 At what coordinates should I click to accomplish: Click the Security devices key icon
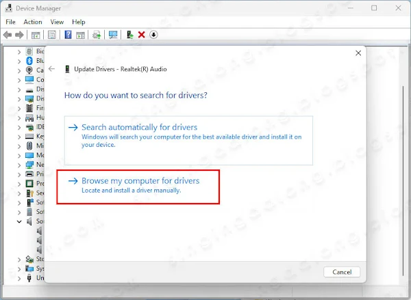[x=29, y=193]
